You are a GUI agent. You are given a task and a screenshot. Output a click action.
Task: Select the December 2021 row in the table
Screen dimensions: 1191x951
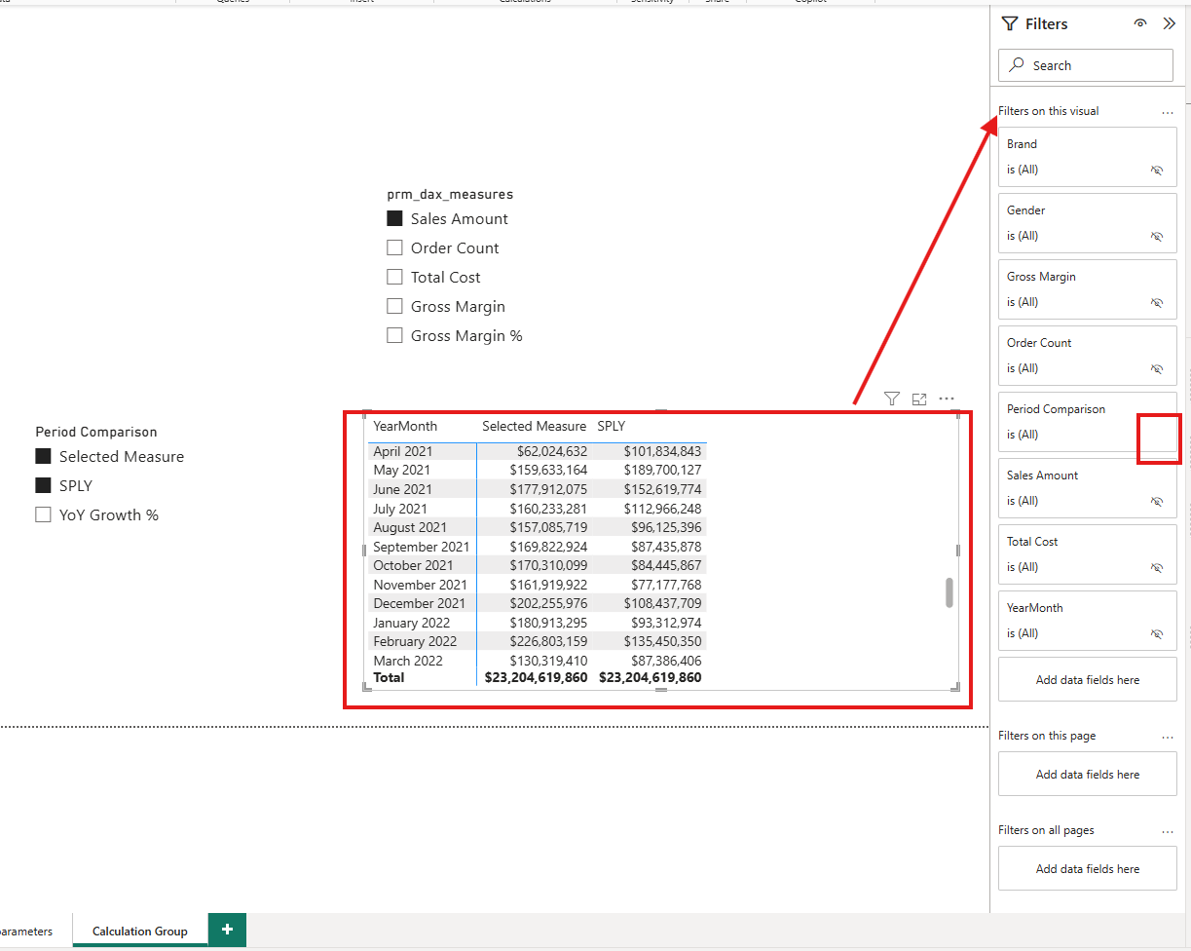pos(538,603)
